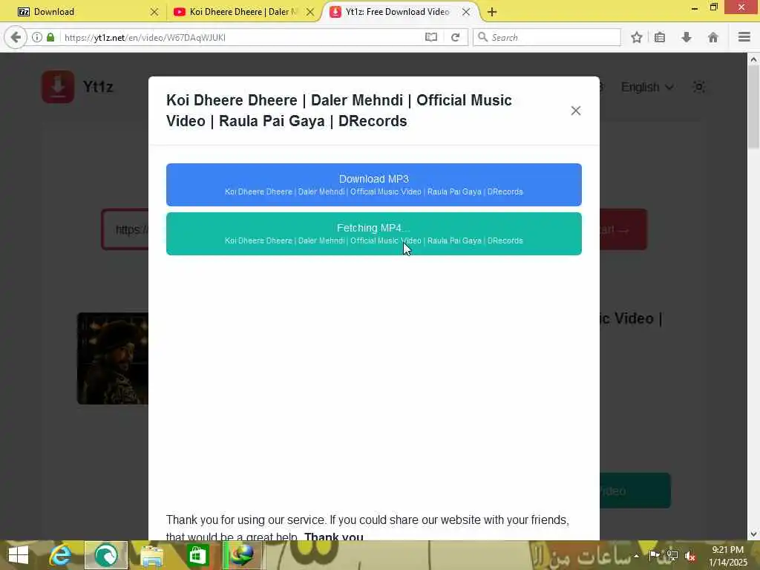The image size is (760, 570).
Task: Click the scrollbar up arrow
Action: click(753, 59)
